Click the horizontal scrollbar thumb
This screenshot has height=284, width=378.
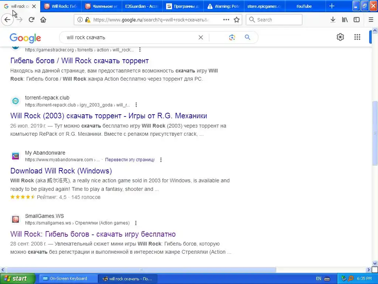[141, 270]
